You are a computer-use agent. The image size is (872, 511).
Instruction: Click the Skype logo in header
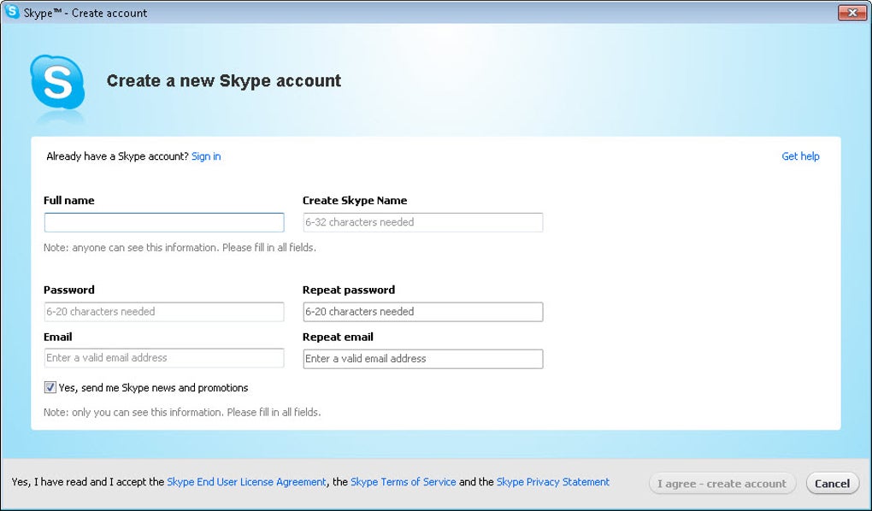point(58,82)
